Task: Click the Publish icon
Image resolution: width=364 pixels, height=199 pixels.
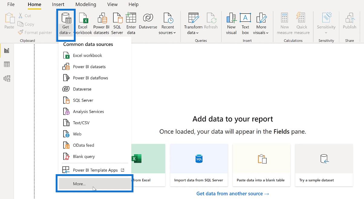Action: 349,21
